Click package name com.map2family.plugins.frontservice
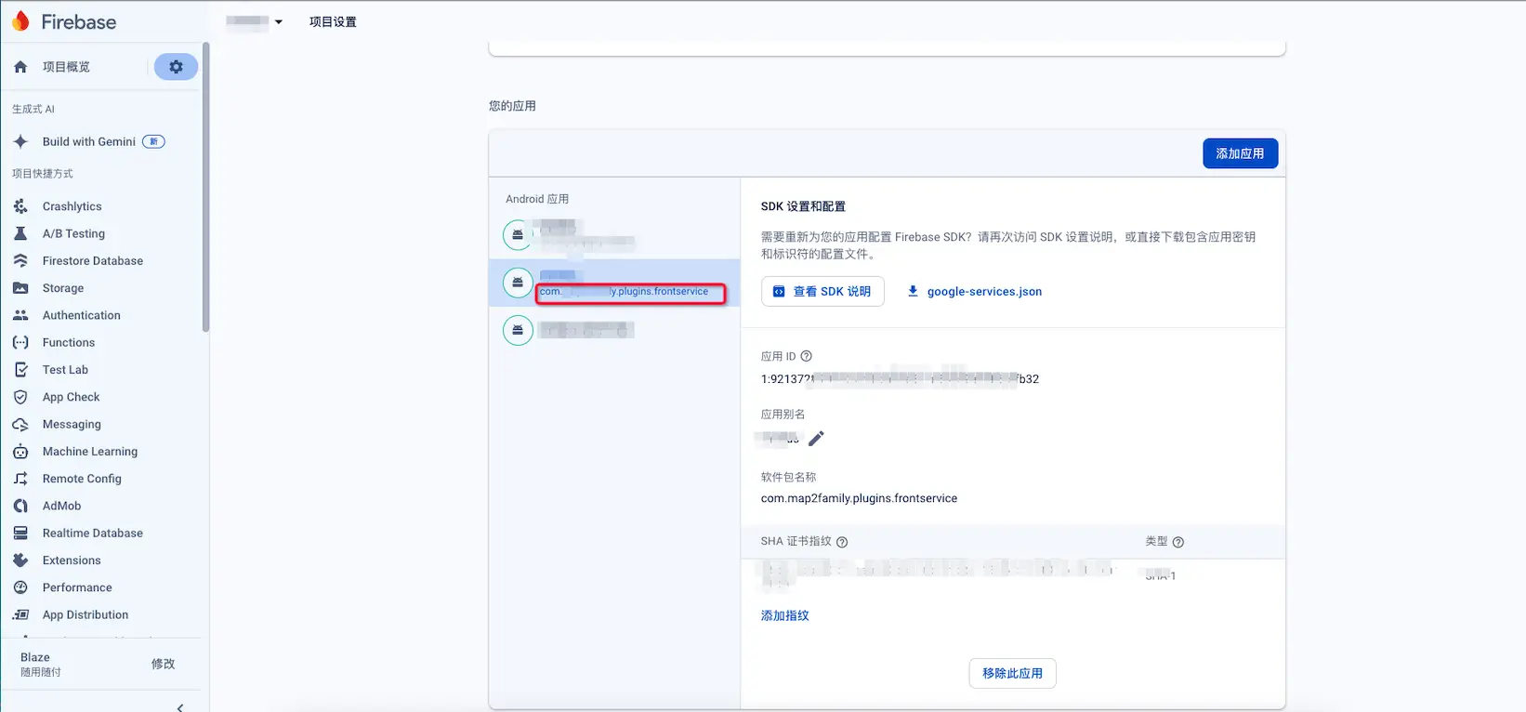Screen dimensions: 1526x712 click(x=859, y=498)
